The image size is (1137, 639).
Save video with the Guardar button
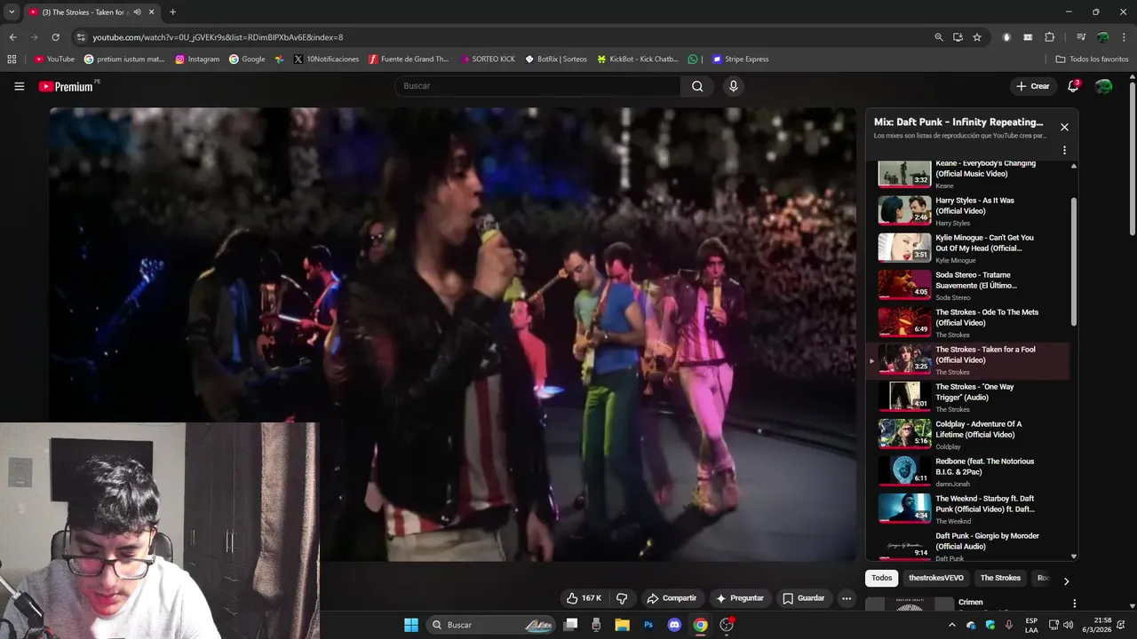click(x=803, y=598)
